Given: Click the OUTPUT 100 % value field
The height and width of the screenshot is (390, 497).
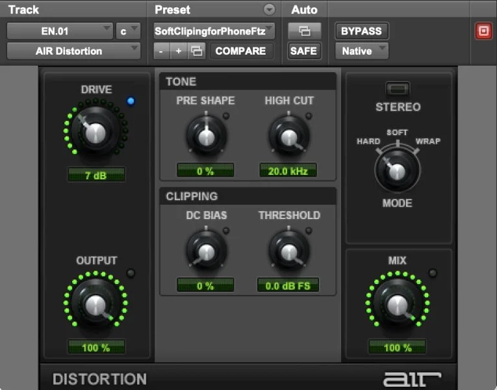Looking at the screenshot, I should pyautogui.click(x=96, y=347).
